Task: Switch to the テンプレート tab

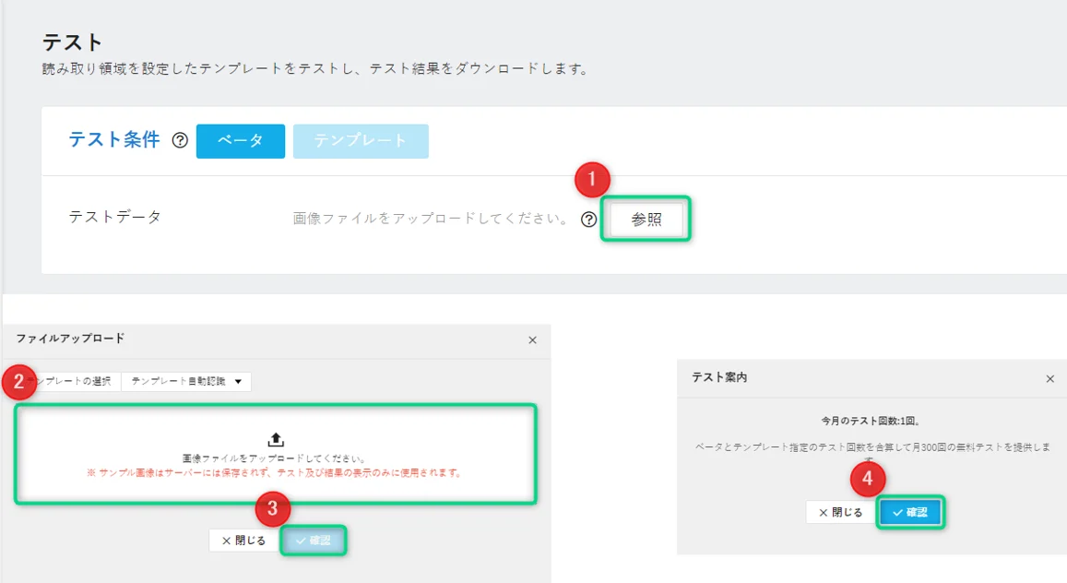Action: tap(361, 141)
